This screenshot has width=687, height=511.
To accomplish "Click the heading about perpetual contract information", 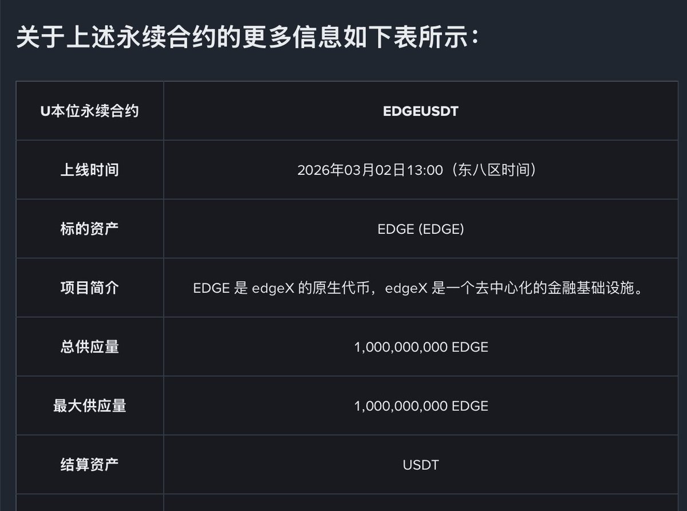I will tap(246, 38).
